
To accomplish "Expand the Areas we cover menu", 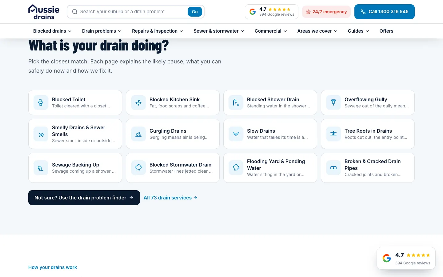I will pos(317,31).
